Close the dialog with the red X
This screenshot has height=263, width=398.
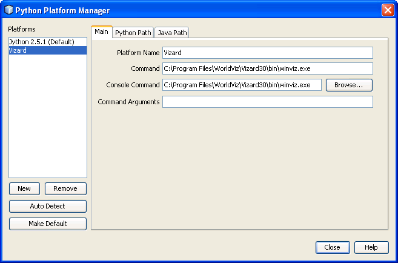tap(388, 10)
